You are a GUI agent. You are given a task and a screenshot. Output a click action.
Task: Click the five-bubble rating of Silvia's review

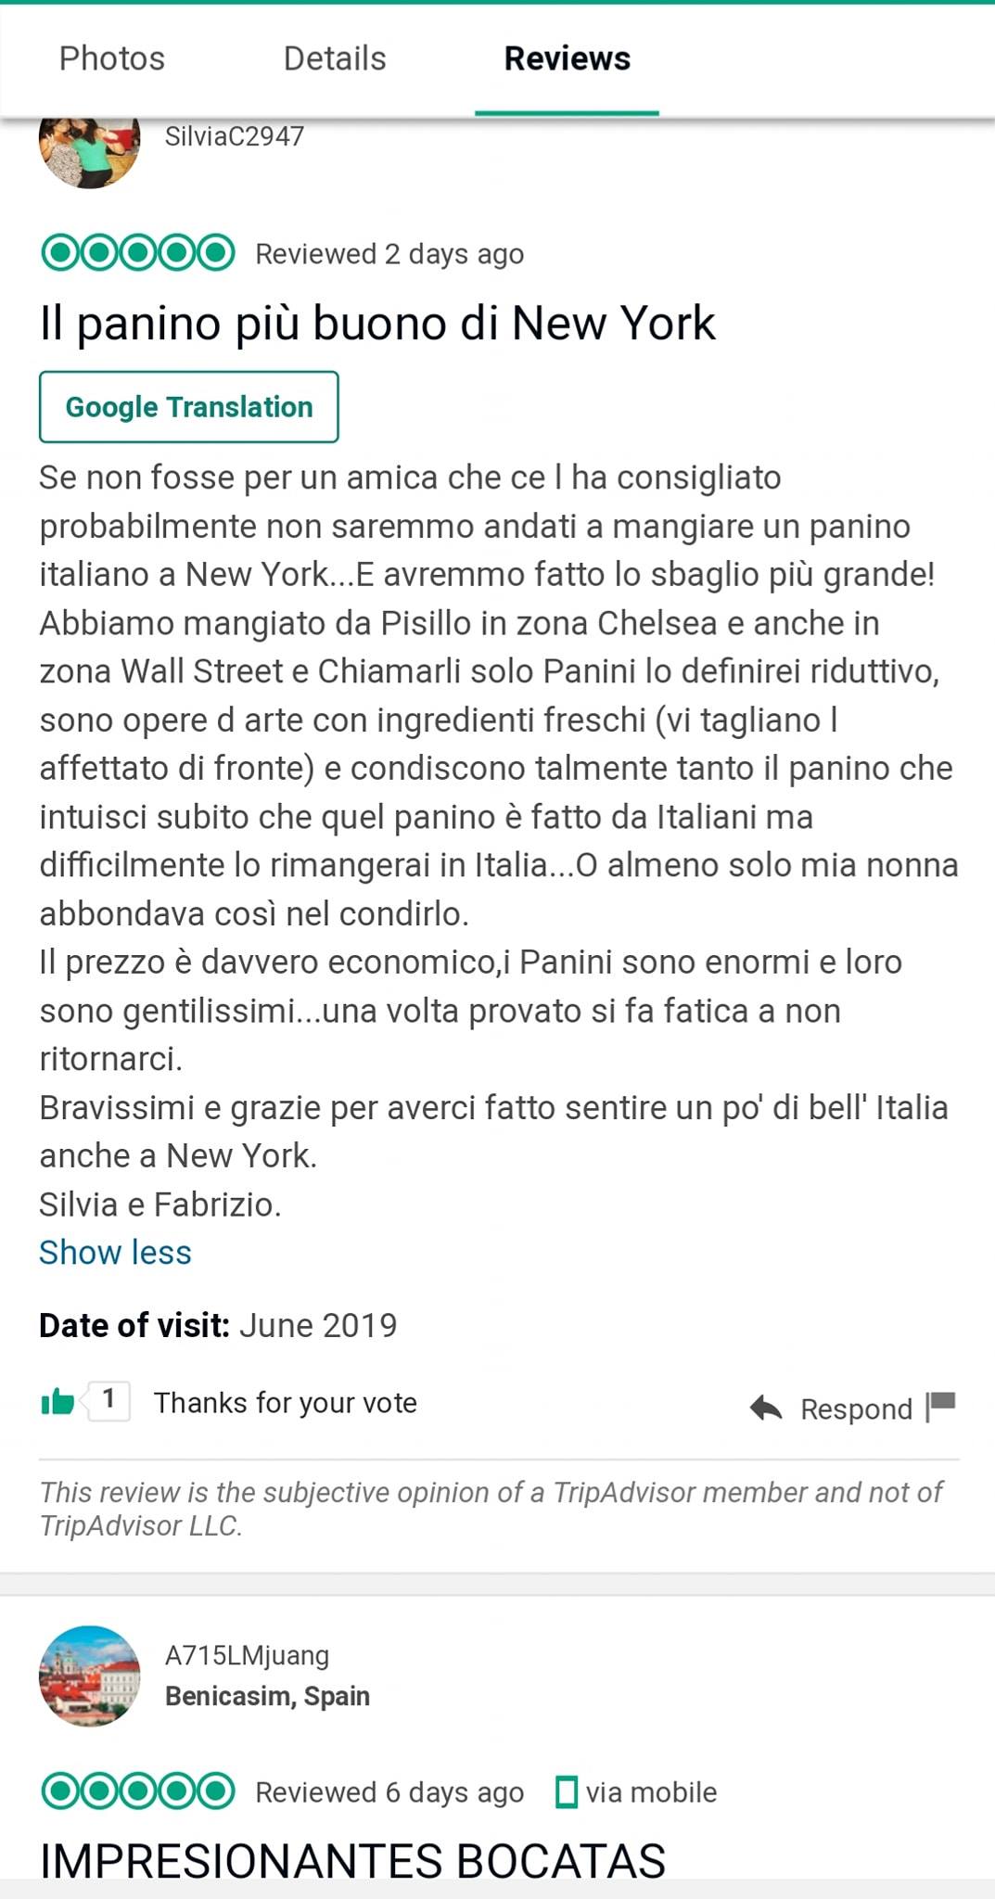coord(137,252)
